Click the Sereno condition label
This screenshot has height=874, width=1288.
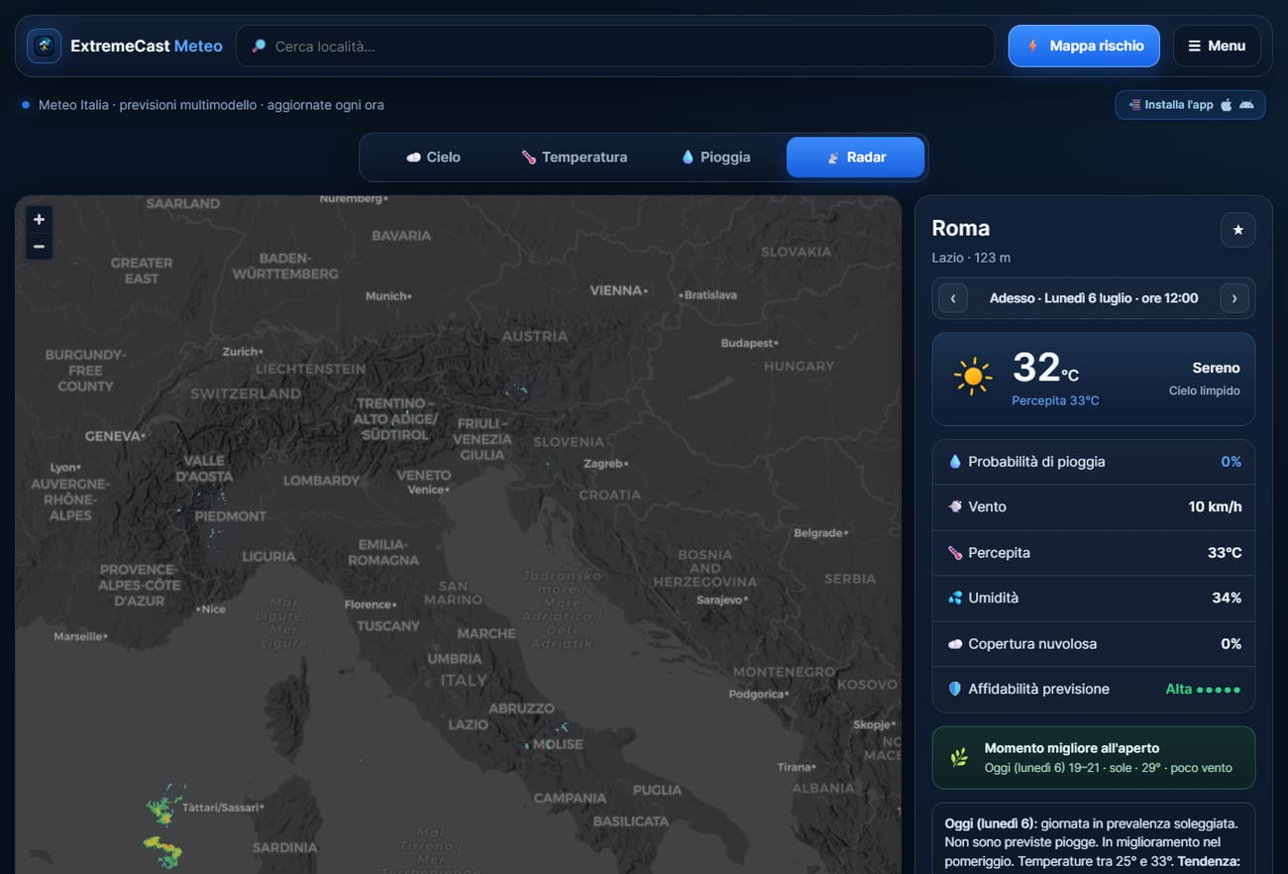click(1216, 368)
